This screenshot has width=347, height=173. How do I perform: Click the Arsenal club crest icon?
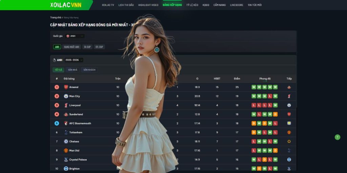[66, 87]
